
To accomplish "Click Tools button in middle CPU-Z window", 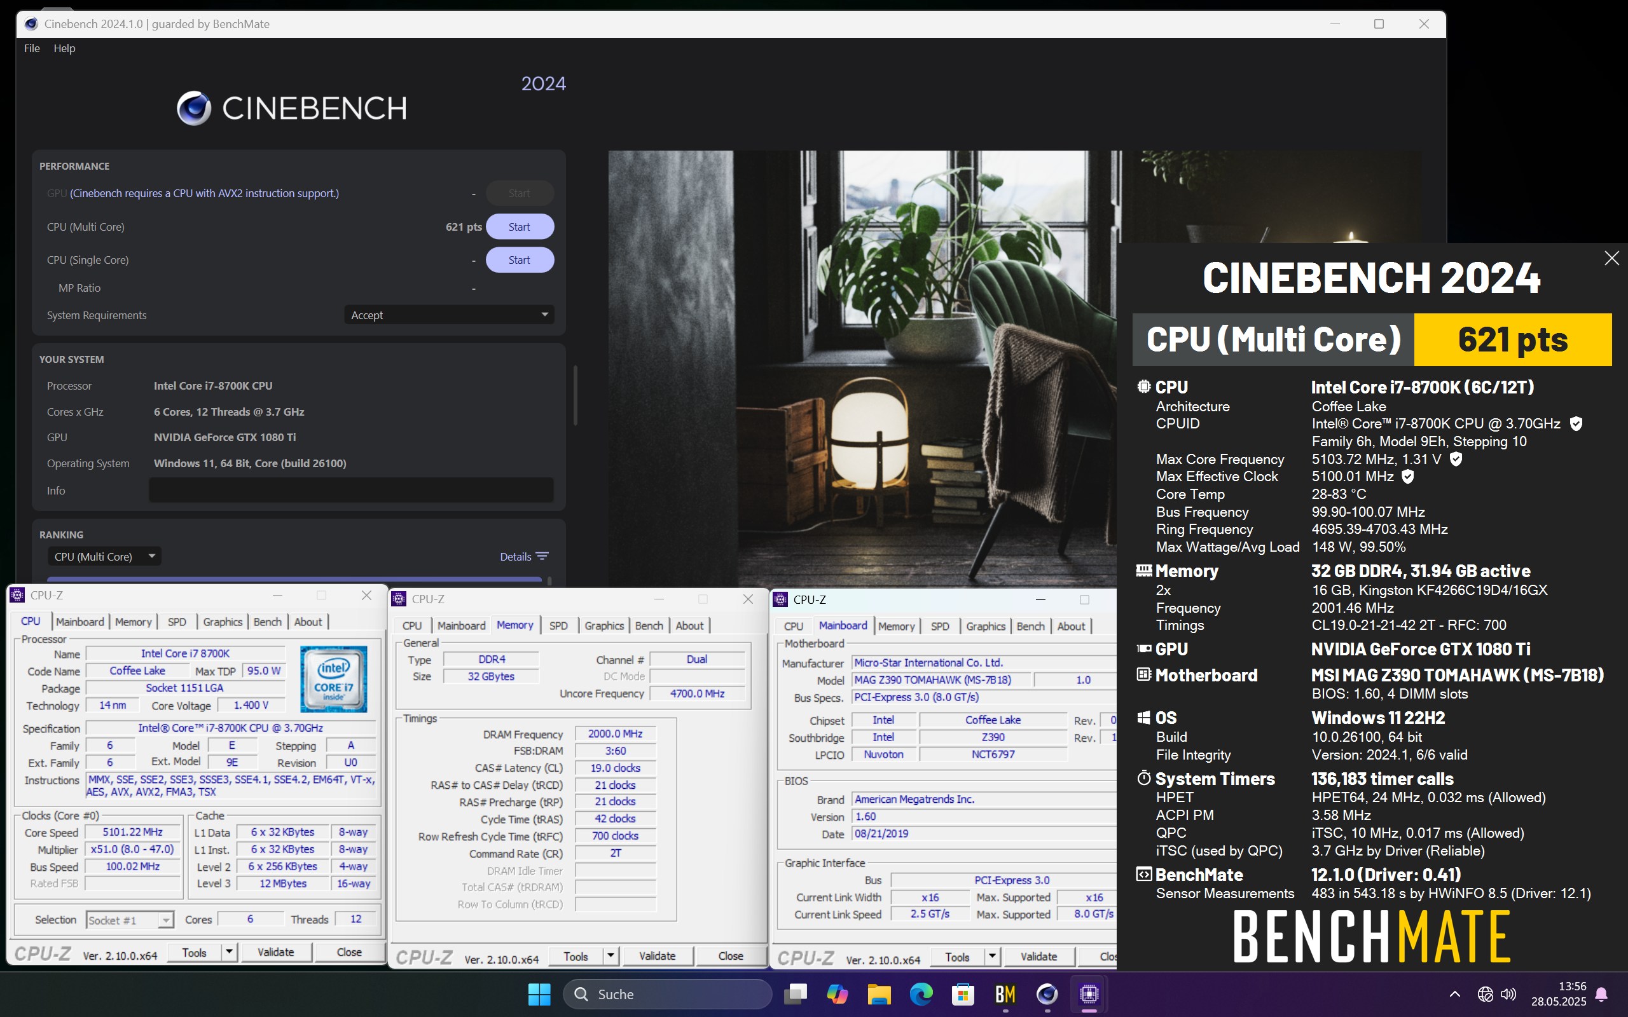I will 576,956.
